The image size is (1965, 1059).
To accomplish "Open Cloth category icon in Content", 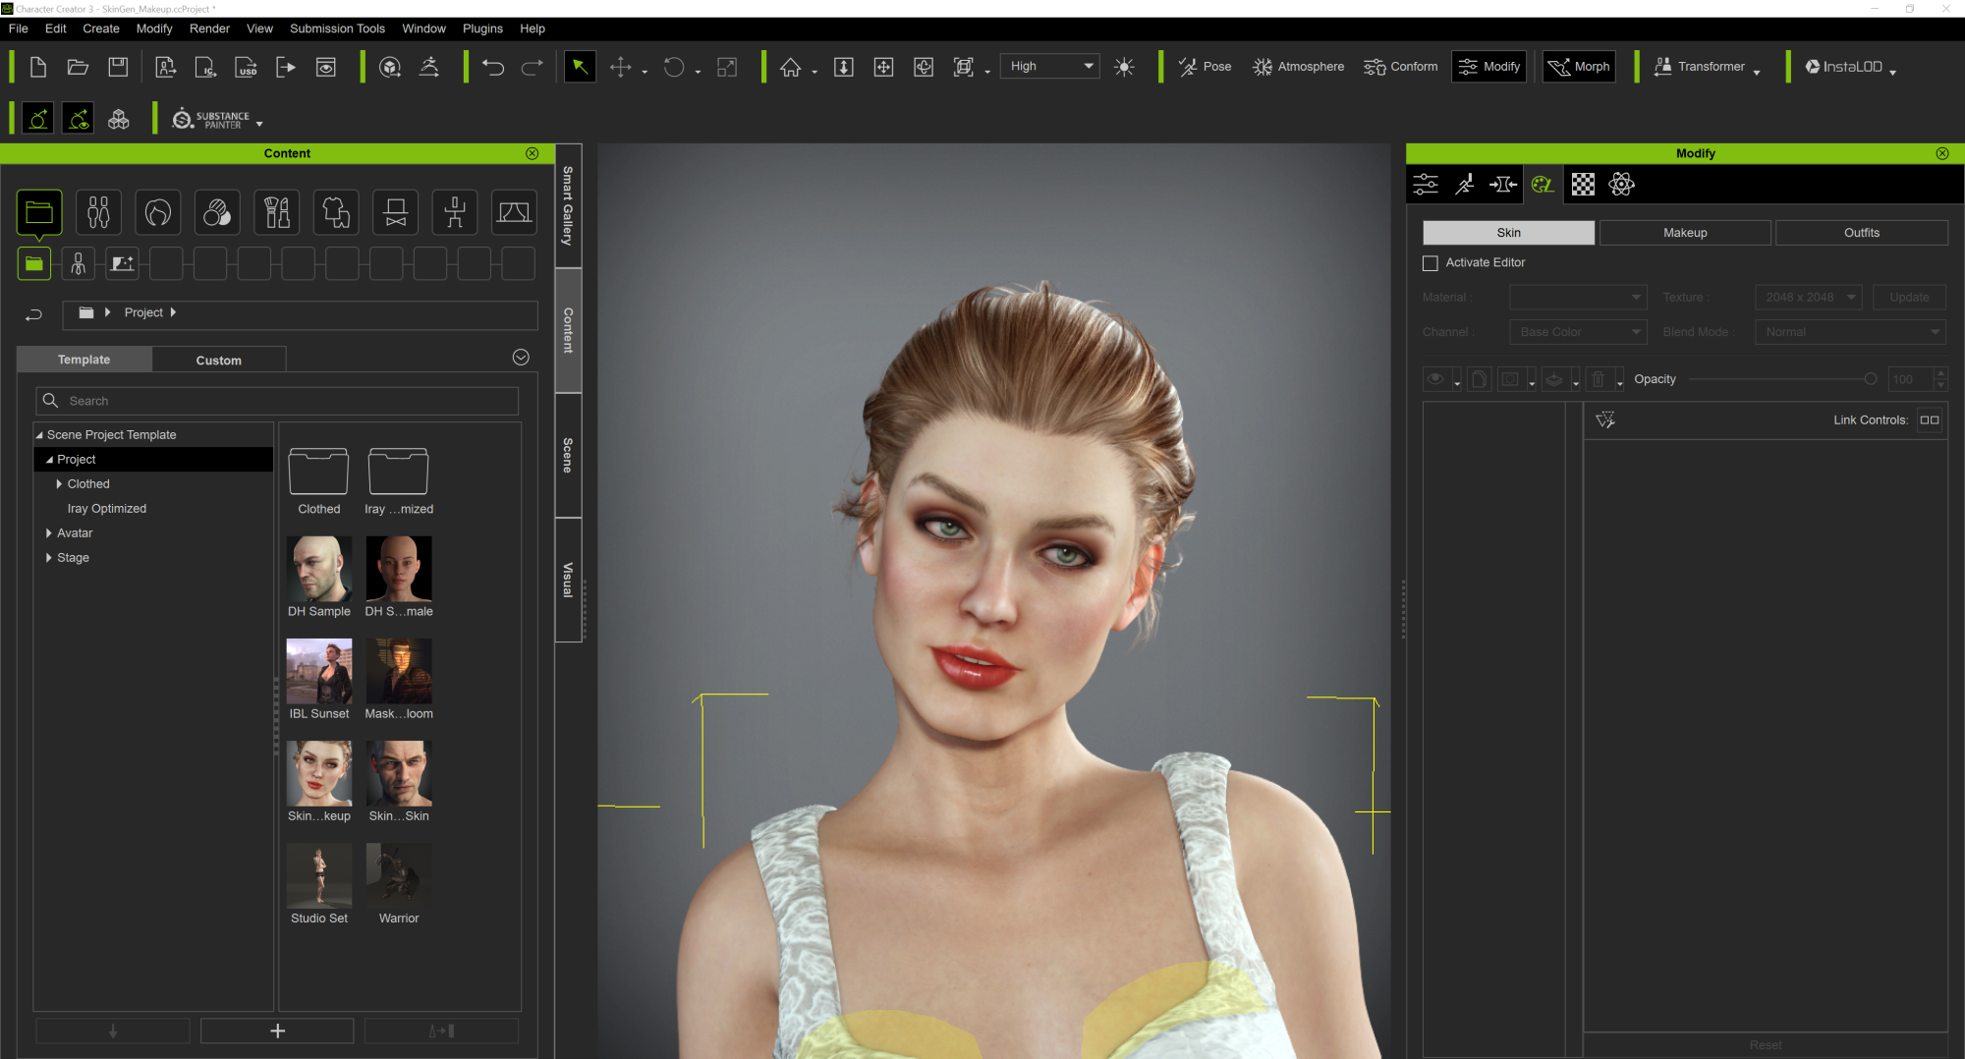I will pos(336,212).
